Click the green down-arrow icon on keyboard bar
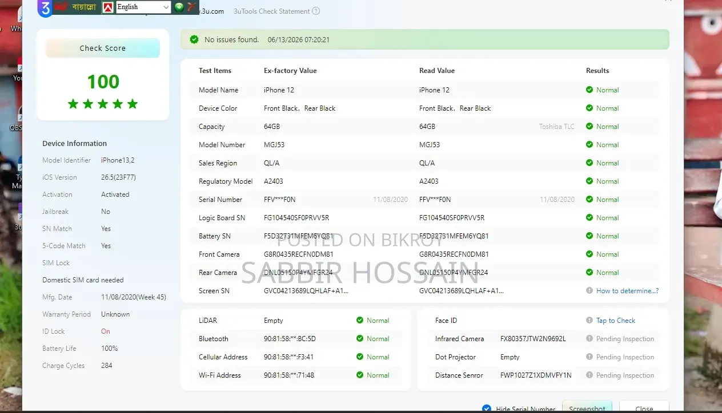The image size is (722, 413). pyautogui.click(x=179, y=7)
